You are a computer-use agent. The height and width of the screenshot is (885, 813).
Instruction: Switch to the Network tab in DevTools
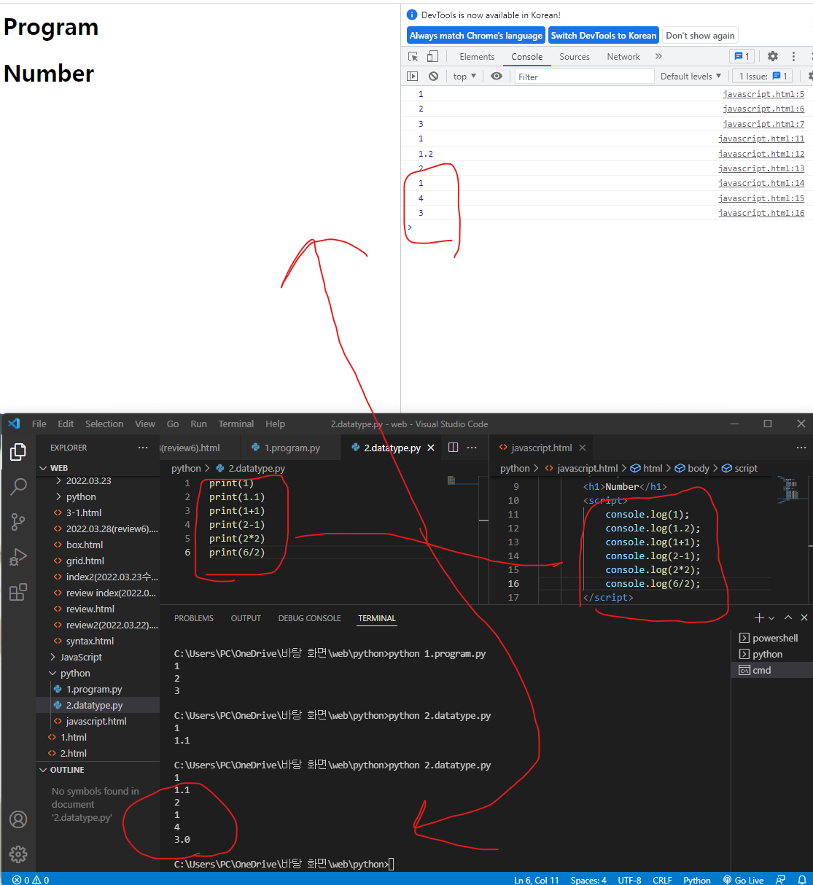click(623, 56)
